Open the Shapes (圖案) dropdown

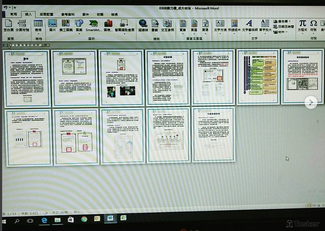pos(79,26)
